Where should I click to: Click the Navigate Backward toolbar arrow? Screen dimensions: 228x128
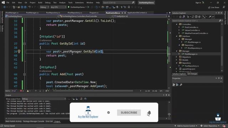click(4, 7)
